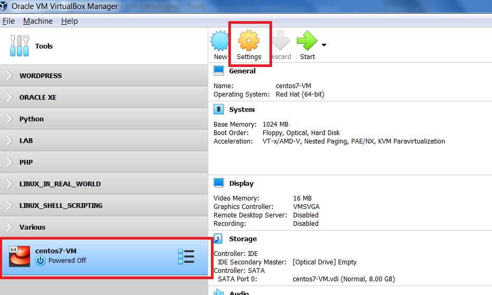Viewport: 492px width, 295px height.
Task: Click the Discard arrow icon
Action: click(281, 41)
